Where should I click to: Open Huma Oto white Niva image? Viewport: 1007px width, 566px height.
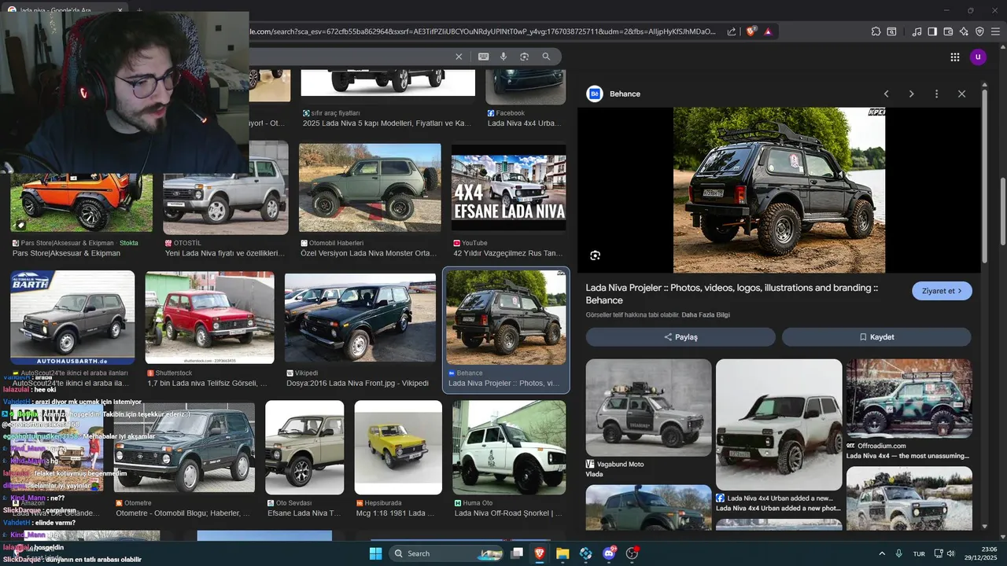509,447
